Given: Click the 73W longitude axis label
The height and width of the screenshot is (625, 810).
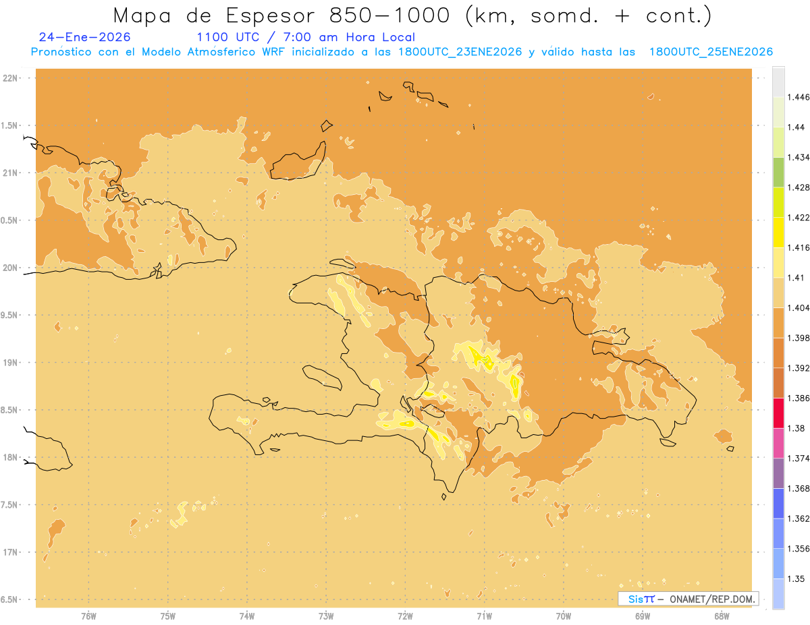Looking at the screenshot, I should (x=326, y=616).
